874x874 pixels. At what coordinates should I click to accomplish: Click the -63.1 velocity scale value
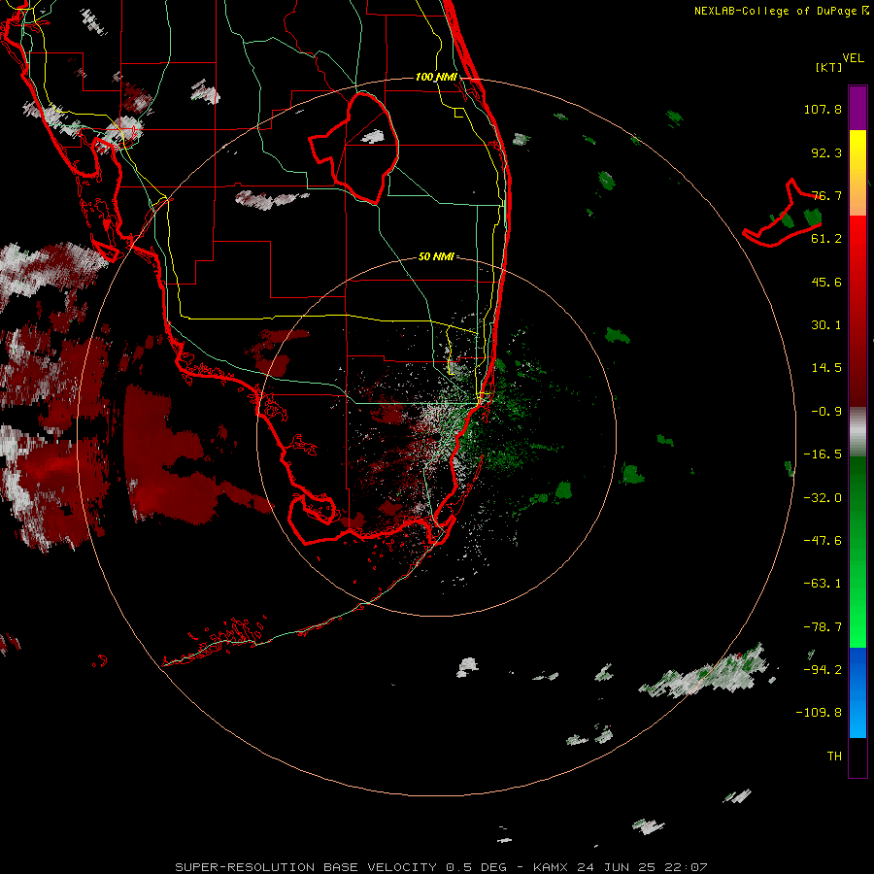[823, 584]
